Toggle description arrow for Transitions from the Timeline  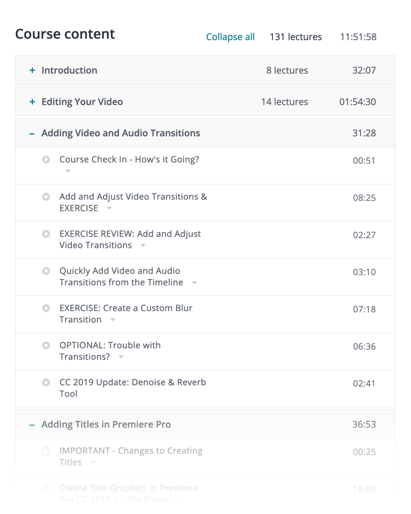click(x=194, y=283)
